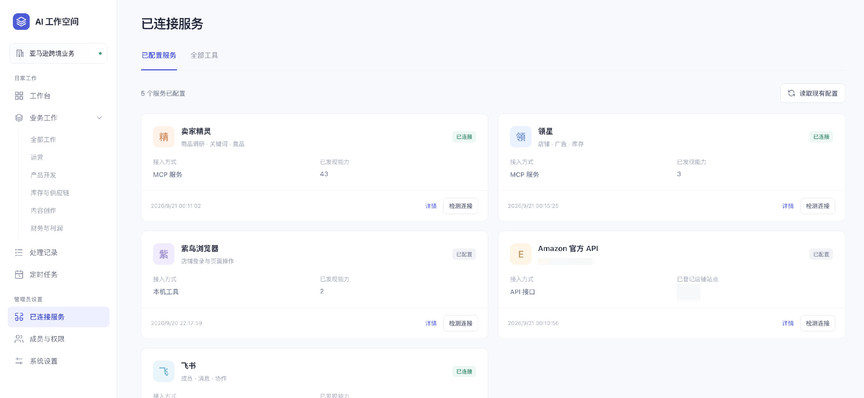Click 检测连接 for 卖家精灵
This screenshot has width=864, height=398.
(461, 206)
